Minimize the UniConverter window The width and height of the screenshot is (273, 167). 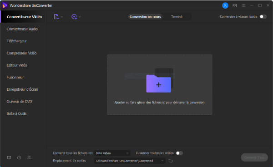(x=252, y=5)
